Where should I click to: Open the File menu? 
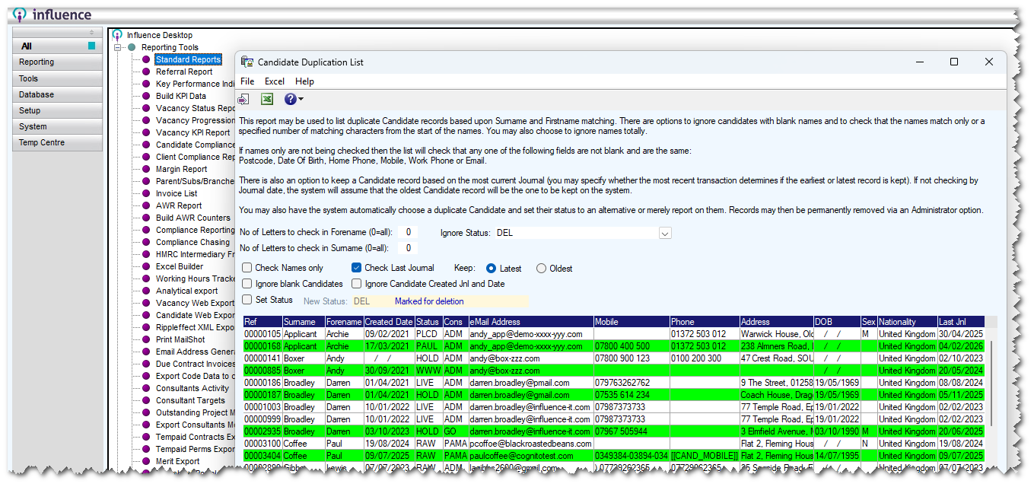point(247,81)
